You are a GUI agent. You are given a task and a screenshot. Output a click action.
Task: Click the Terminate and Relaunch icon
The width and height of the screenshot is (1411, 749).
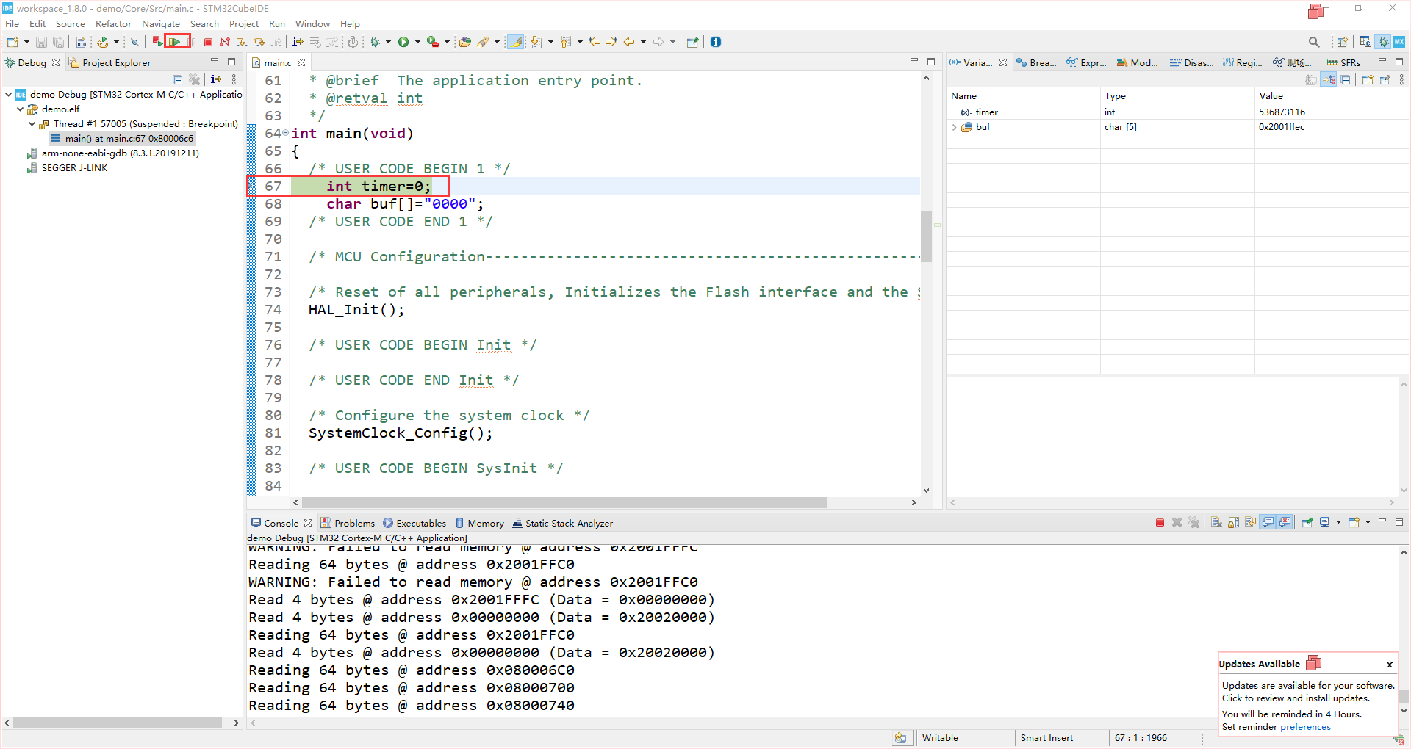point(157,42)
